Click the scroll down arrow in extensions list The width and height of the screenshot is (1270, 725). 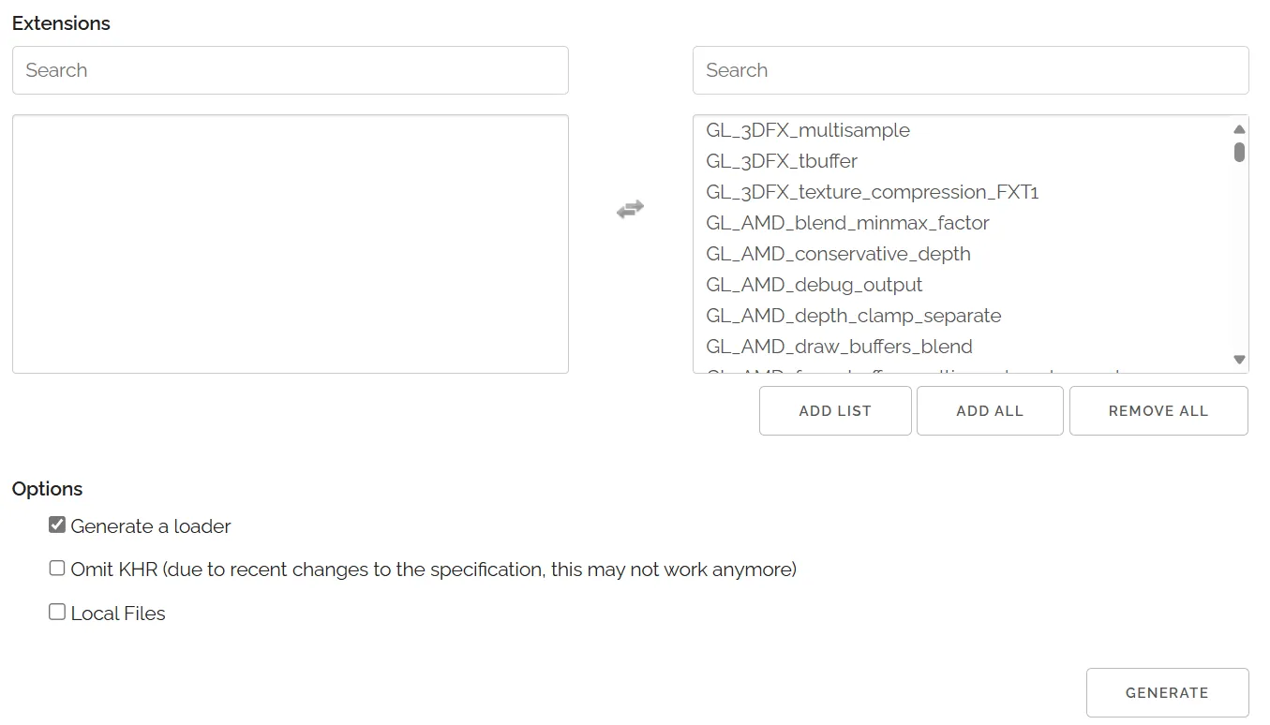click(x=1239, y=360)
